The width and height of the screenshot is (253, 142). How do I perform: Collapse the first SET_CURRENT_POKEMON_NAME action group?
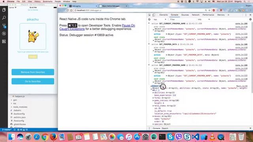tap(149, 24)
